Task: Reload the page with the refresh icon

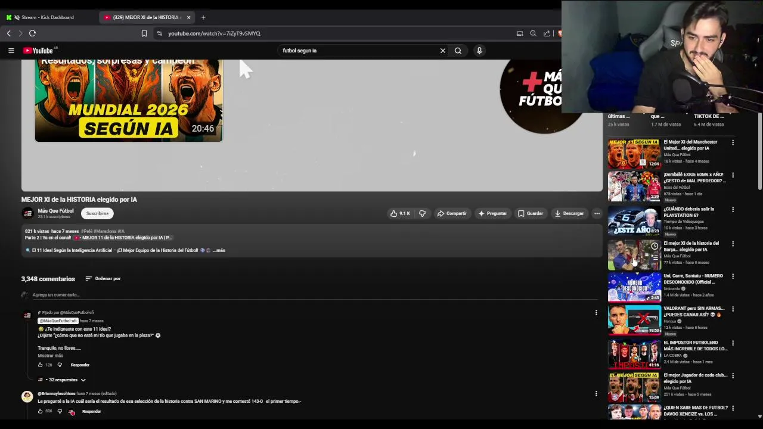Action: [x=33, y=33]
